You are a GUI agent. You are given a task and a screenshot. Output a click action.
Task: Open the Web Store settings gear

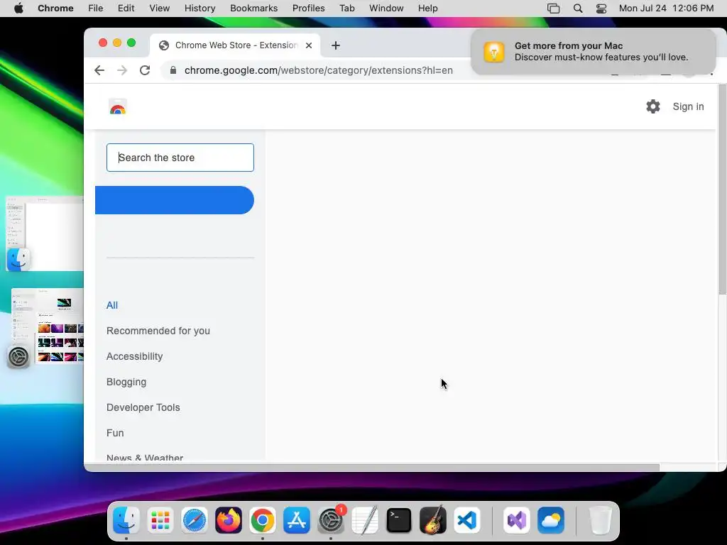(x=653, y=106)
